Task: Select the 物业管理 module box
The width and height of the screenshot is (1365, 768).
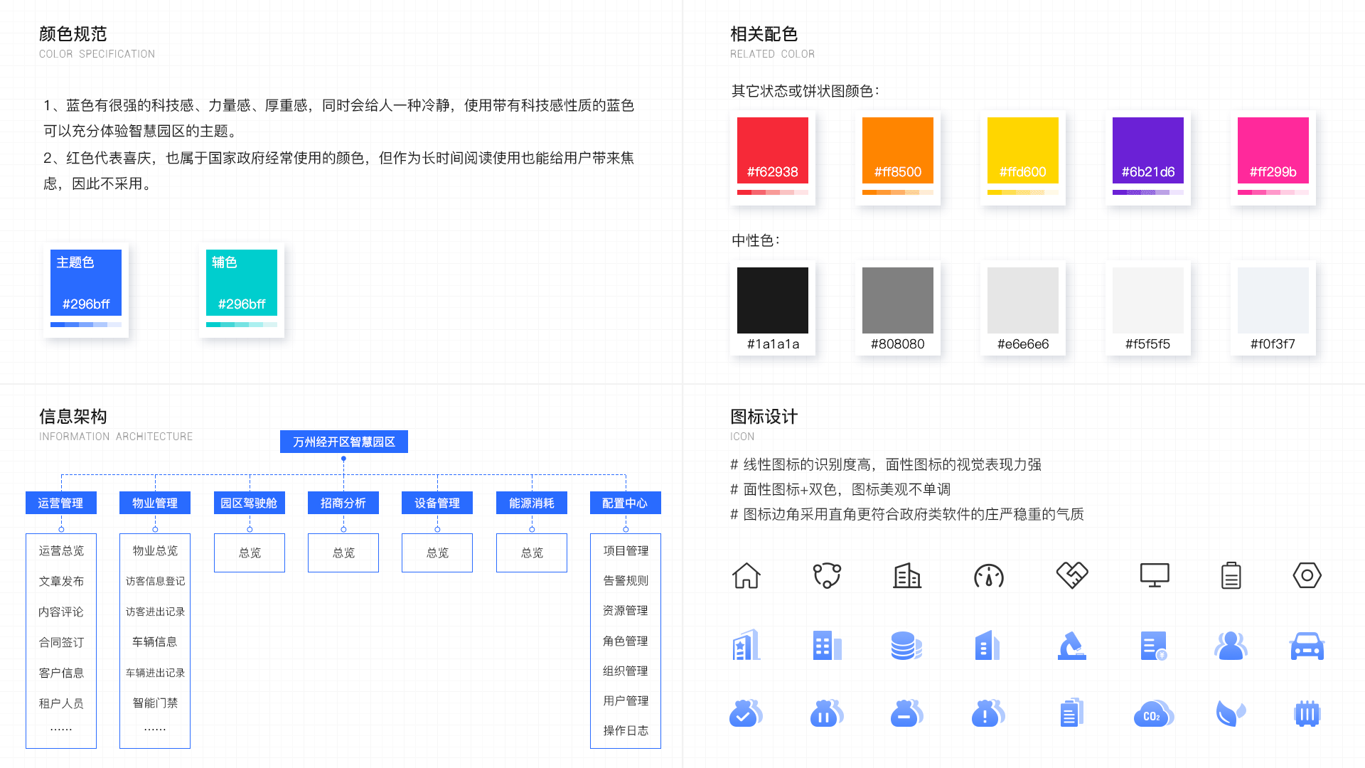Action: 155,503
